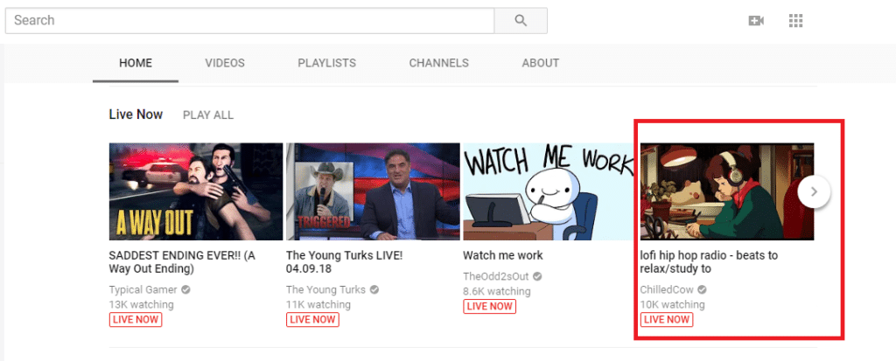
Task: Click the 10K watching text
Action: tap(673, 304)
